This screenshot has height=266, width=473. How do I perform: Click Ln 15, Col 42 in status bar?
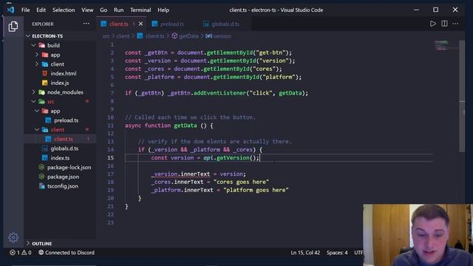(x=305, y=253)
